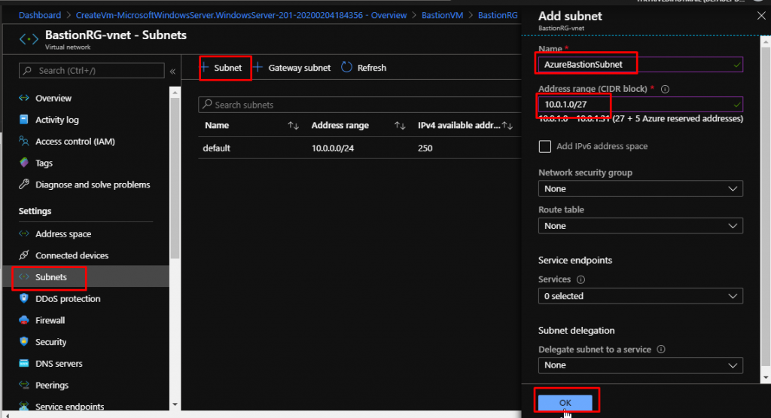Click OK to add the subnet
The image size is (771, 418).
tap(565, 402)
